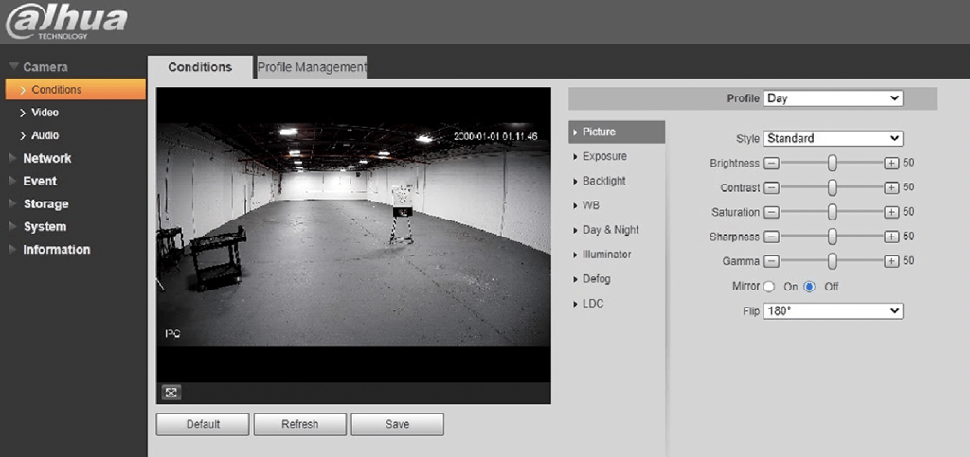Expand the Network section in the sidebar
Viewport: 970px width, 457px height.
[x=47, y=158]
